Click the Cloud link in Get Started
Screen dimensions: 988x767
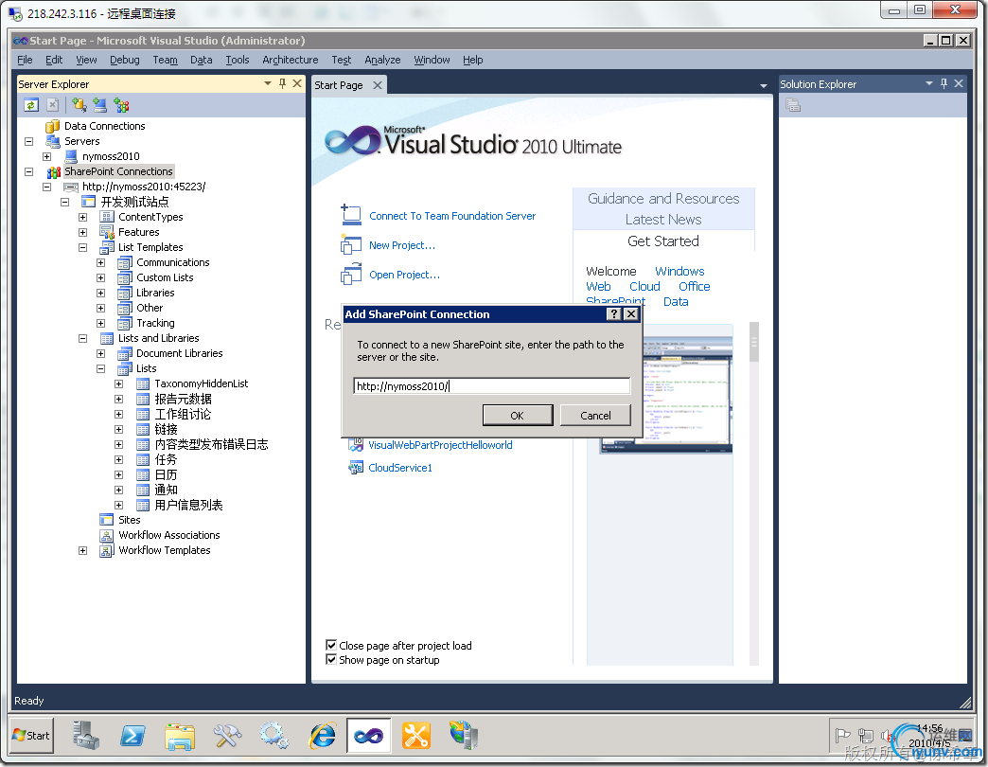click(644, 286)
